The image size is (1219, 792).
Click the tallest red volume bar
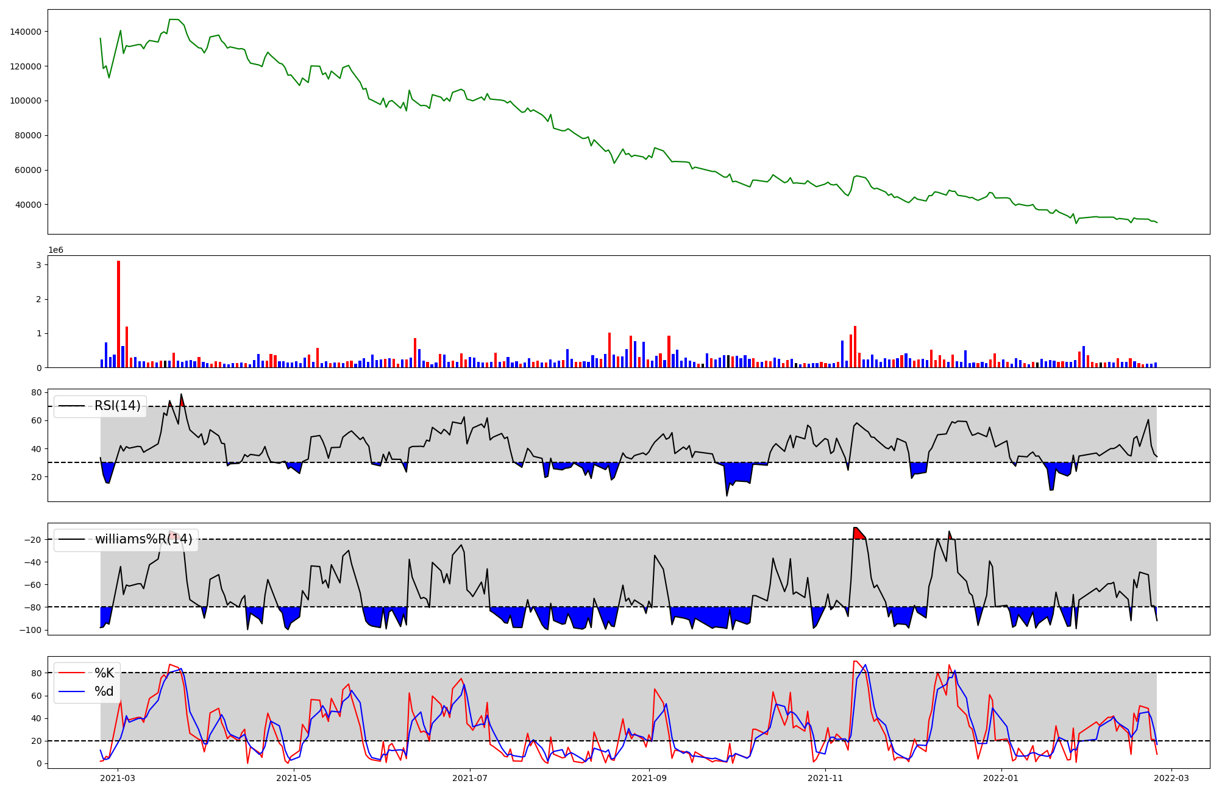click(x=118, y=314)
